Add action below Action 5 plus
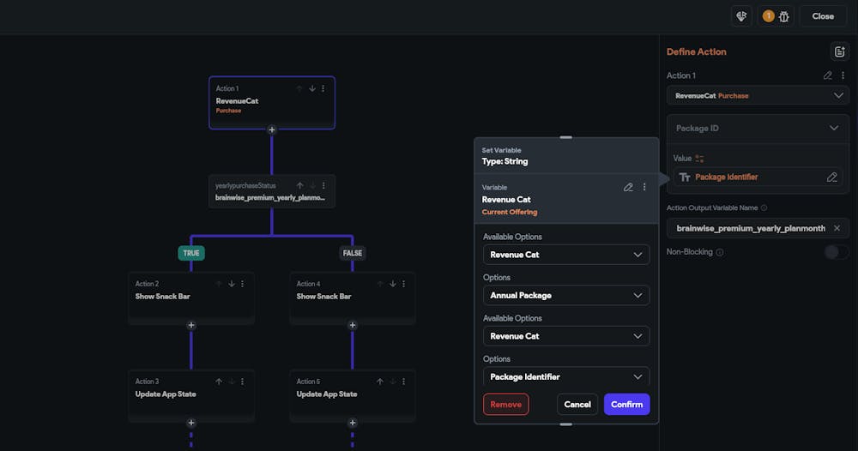Screen dimensions: 858x451 pos(353,423)
